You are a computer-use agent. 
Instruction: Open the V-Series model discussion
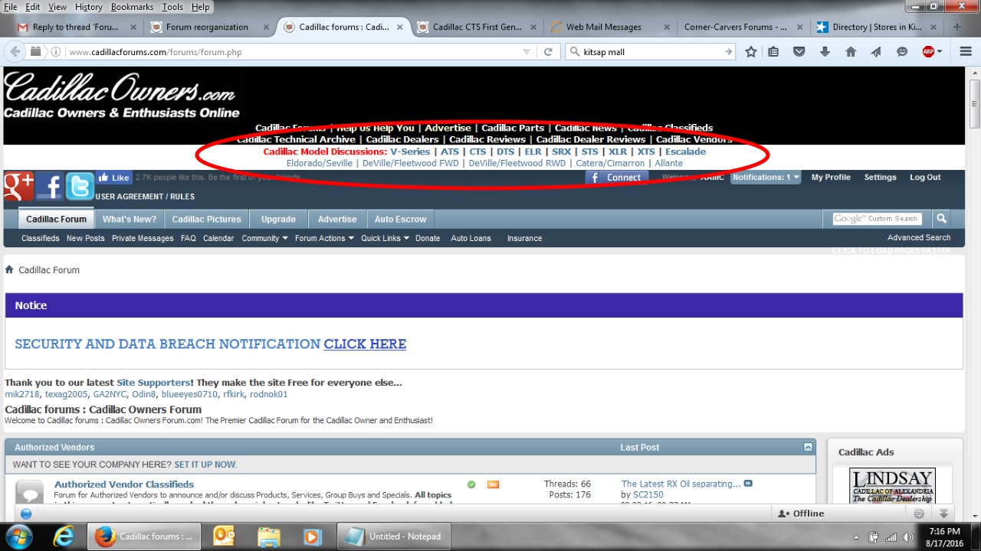pyautogui.click(x=410, y=152)
